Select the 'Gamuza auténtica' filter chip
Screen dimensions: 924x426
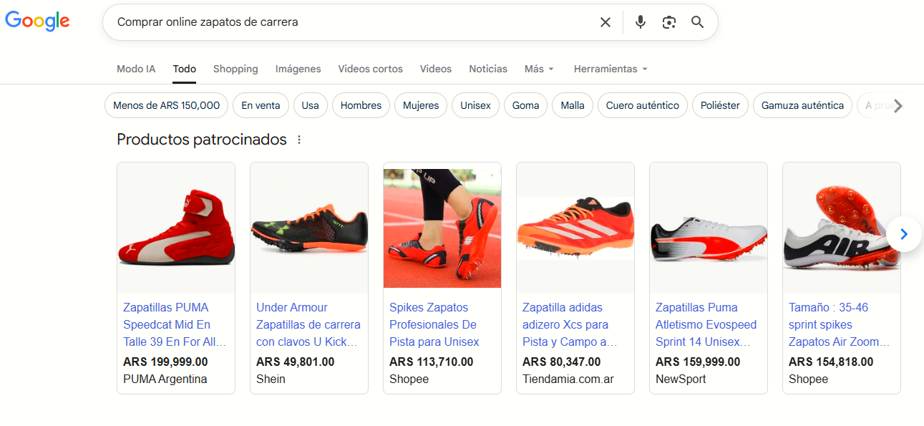[802, 105]
